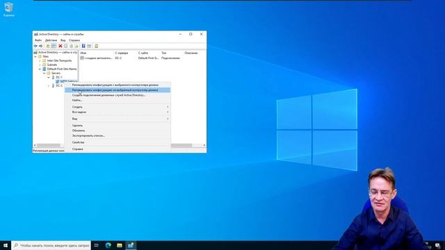Select Обновить in the context menu

(118, 131)
